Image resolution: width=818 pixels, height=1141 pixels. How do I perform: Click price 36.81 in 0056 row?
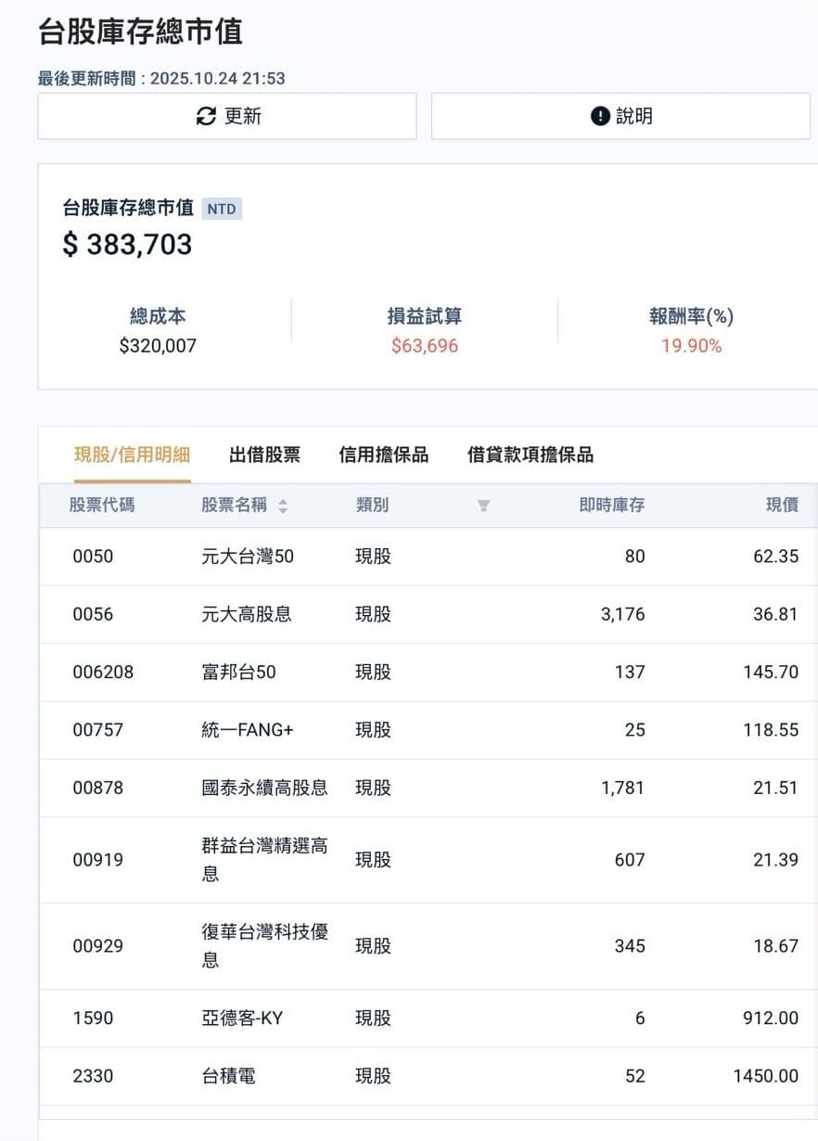[775, 614]
